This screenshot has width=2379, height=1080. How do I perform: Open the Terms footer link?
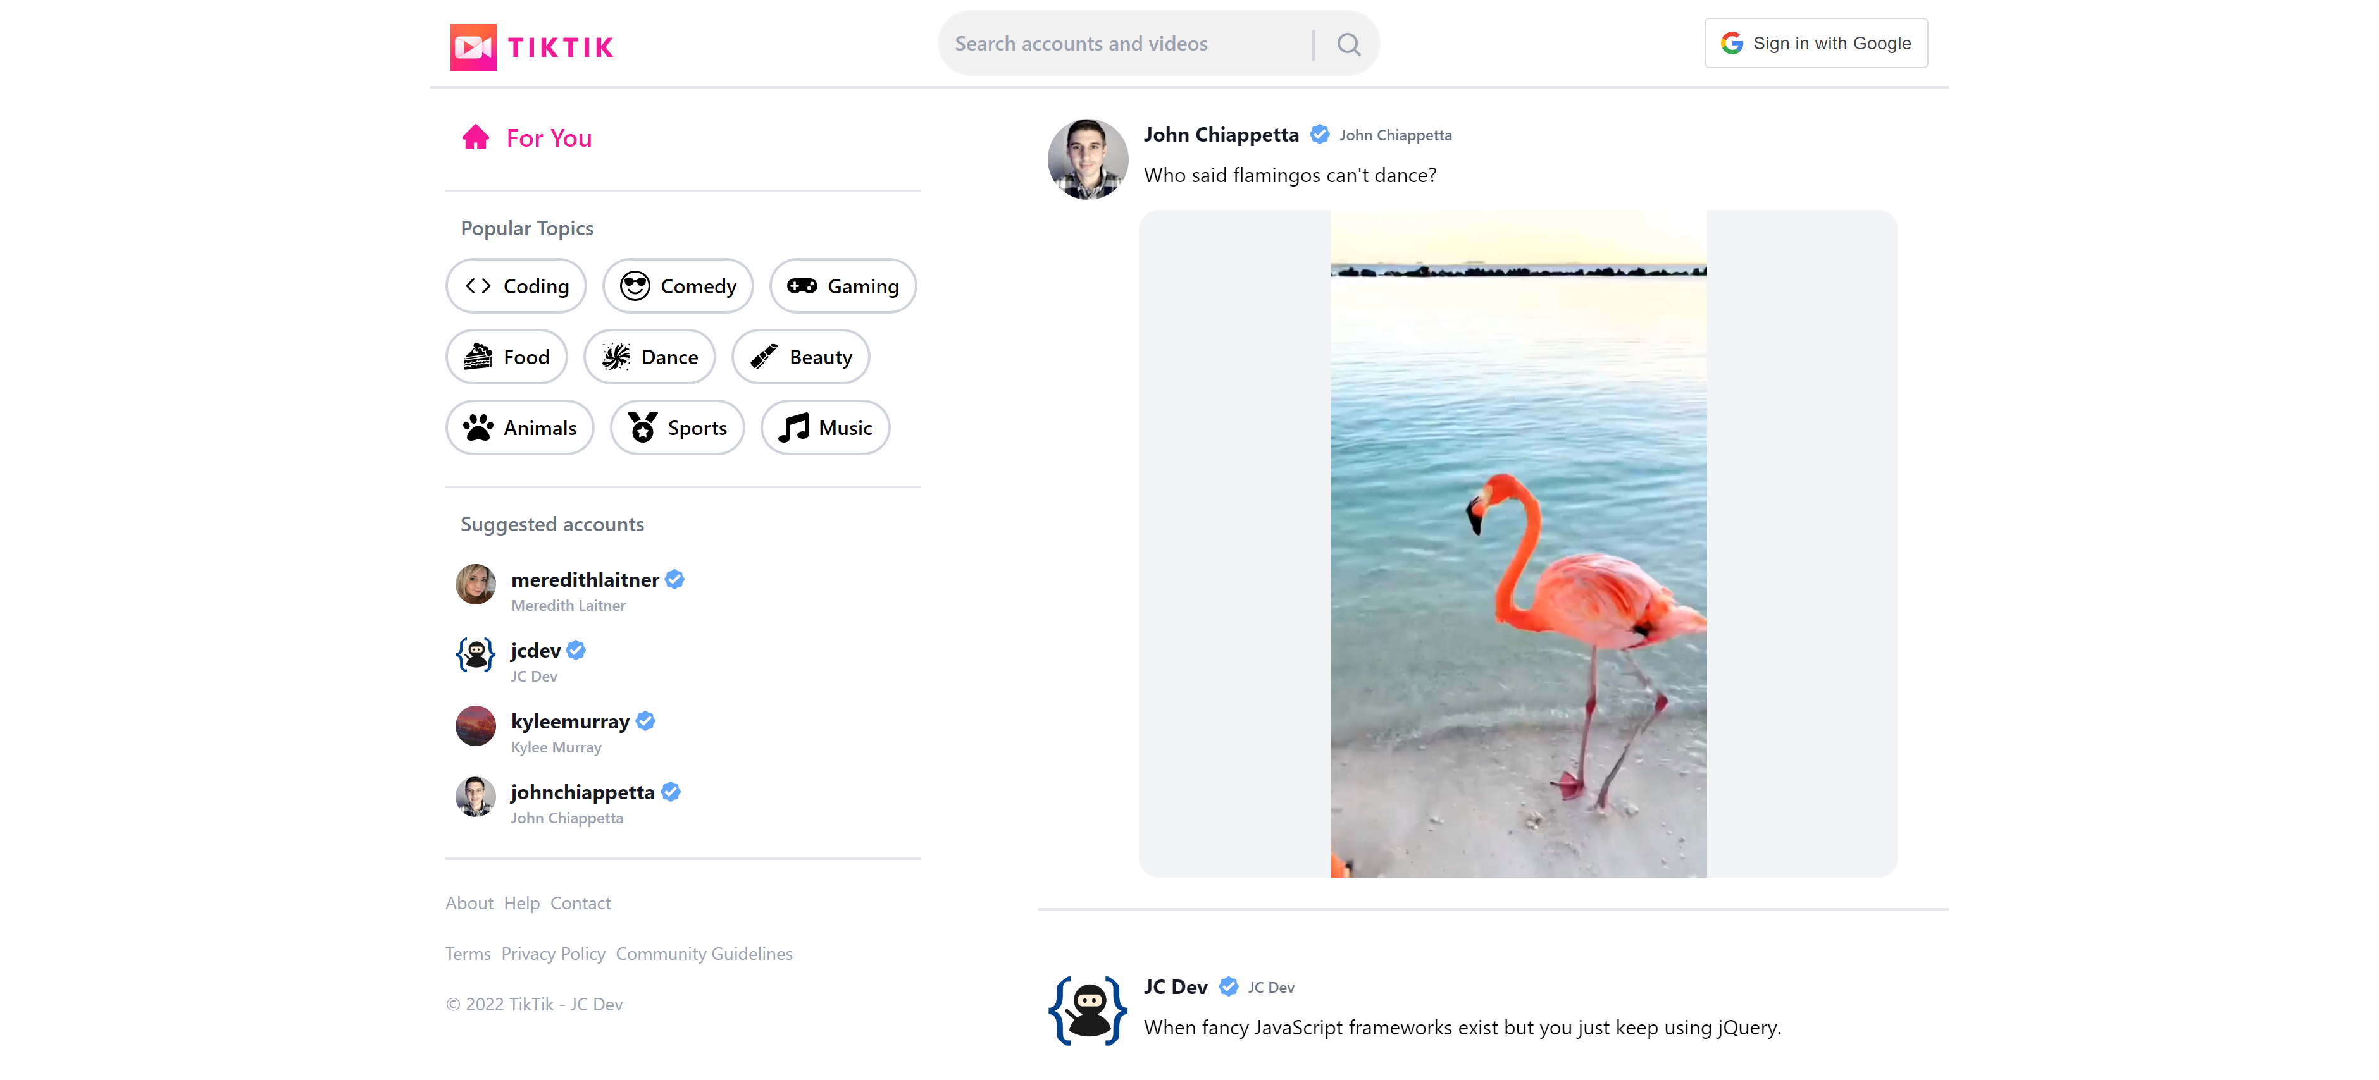click(468, 954)
